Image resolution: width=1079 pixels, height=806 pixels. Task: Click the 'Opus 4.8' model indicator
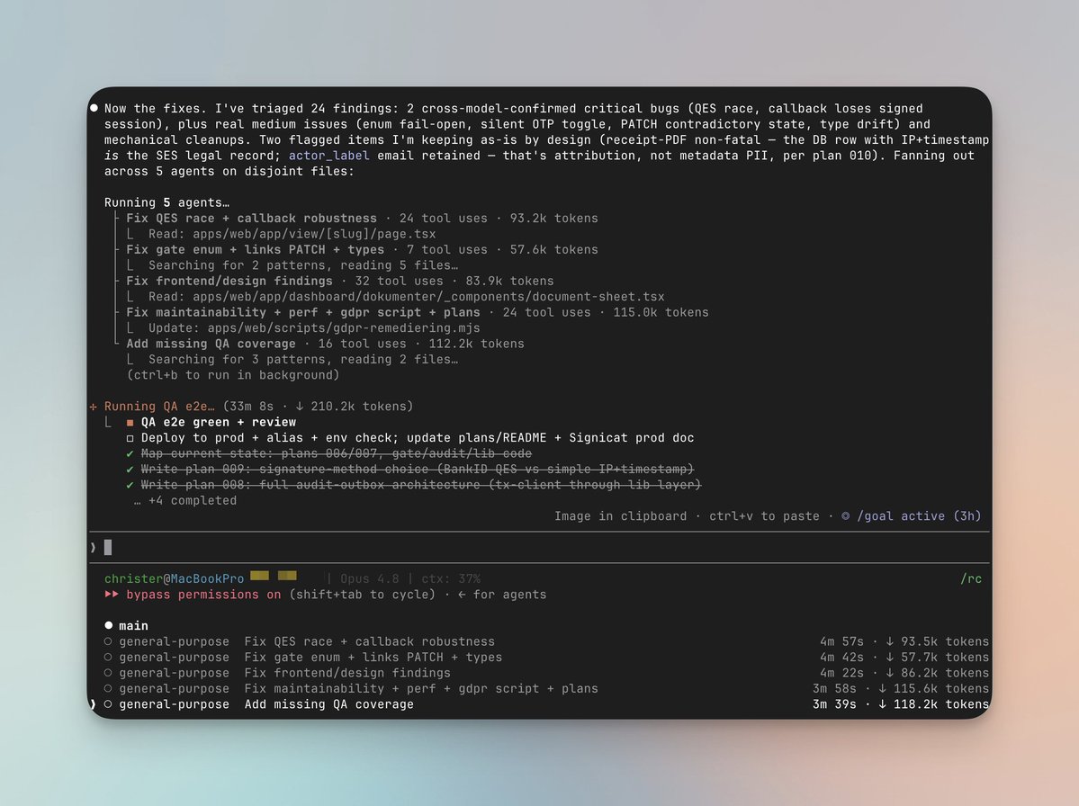pos(370,579)
